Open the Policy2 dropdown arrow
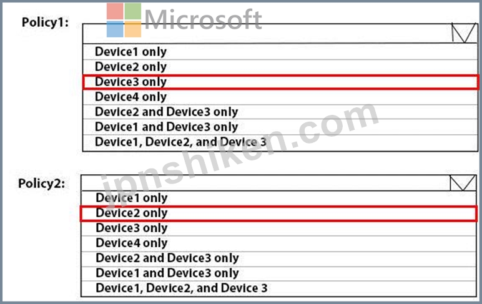This screenshot has width=482, height=304. 463,183
